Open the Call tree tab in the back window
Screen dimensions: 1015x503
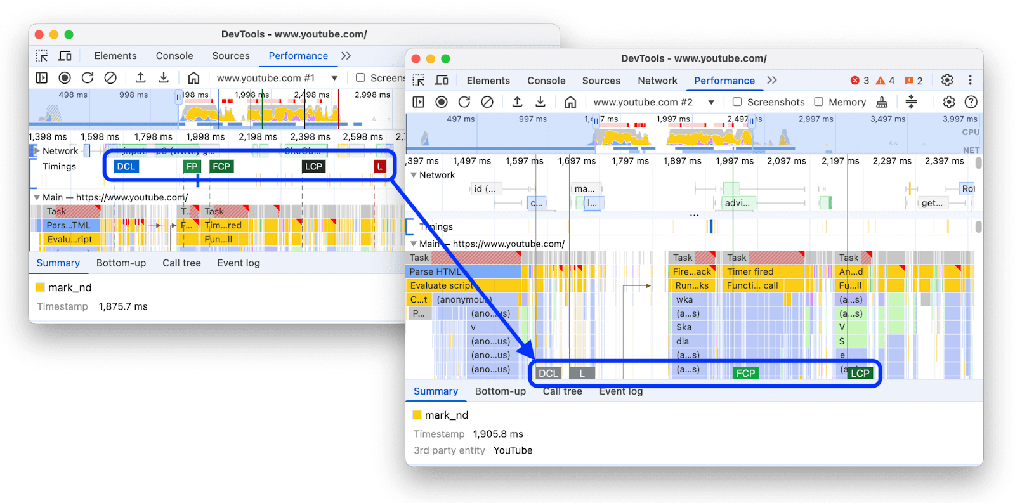pos(181,263)
